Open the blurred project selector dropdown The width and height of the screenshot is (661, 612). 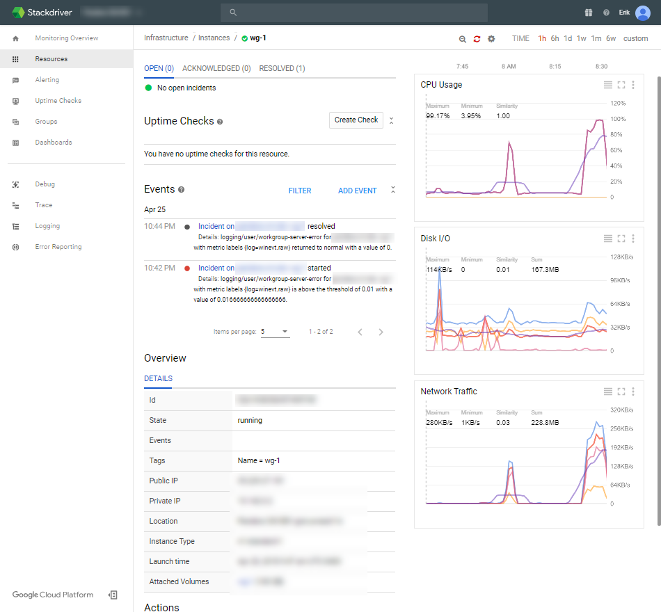coord(111,13)
